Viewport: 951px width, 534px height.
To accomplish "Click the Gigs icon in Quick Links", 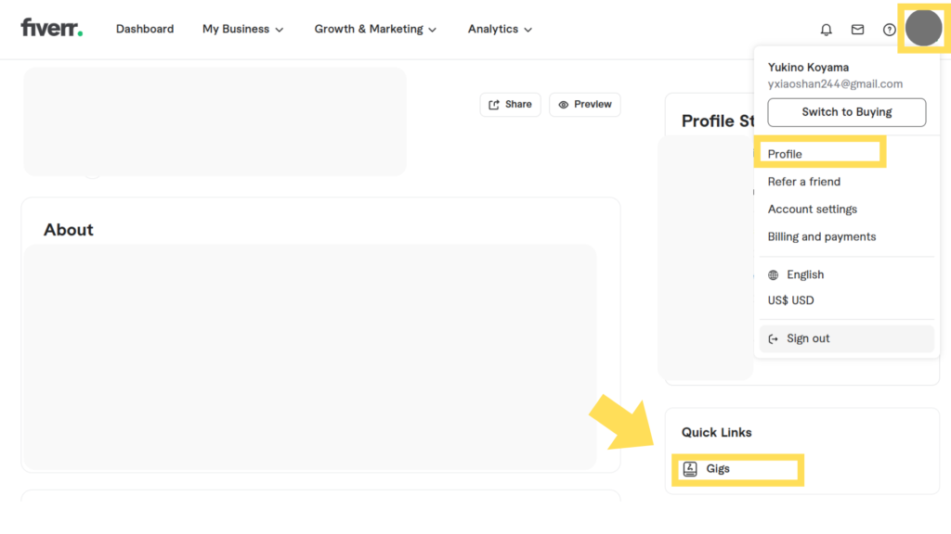I will pyautogui.click(x=690, y=468).
